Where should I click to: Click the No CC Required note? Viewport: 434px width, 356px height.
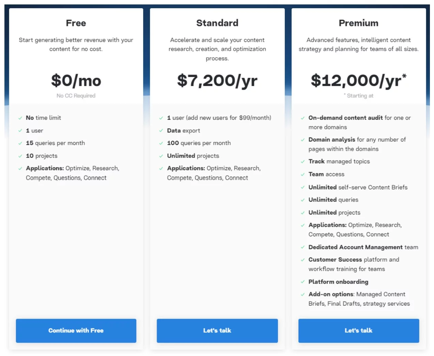76,96
